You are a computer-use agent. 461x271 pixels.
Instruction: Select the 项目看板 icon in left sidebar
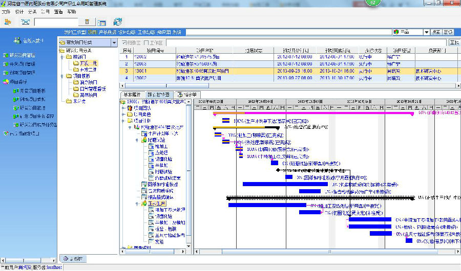pyautogui.click(x=6, y=81)
